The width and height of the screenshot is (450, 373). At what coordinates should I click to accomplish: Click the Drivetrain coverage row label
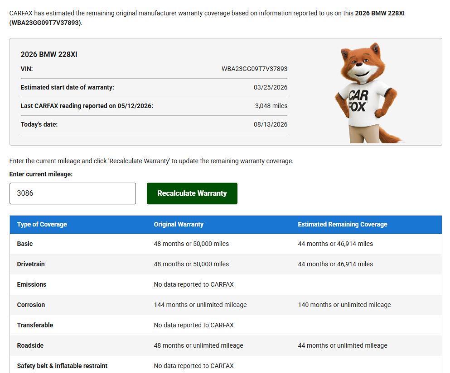tap(31, 264)
